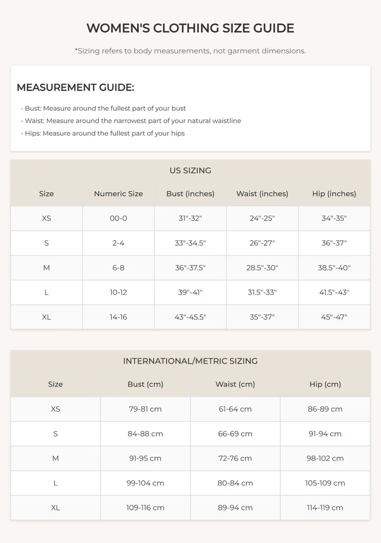
Task: Select the 109-116 cm bust cell
Action: click(145, 508)
